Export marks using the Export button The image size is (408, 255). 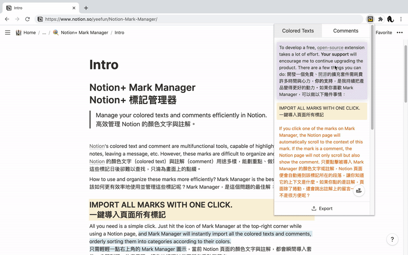pos(322,209)
